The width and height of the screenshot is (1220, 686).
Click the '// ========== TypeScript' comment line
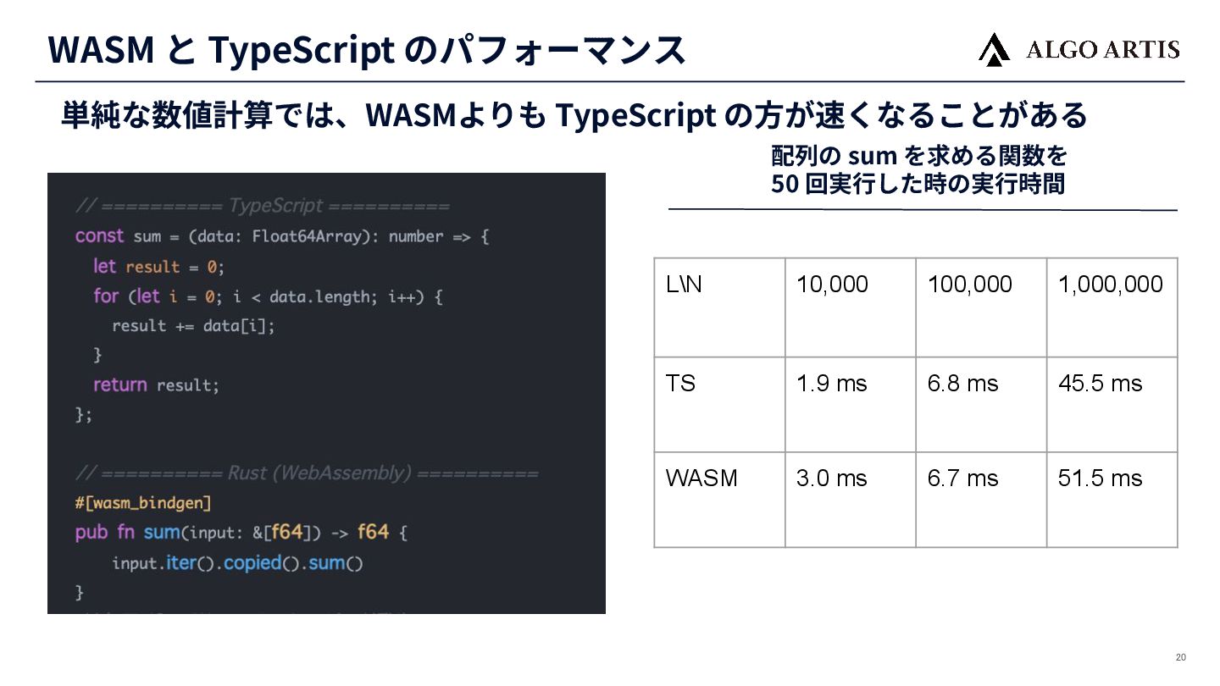263,207
